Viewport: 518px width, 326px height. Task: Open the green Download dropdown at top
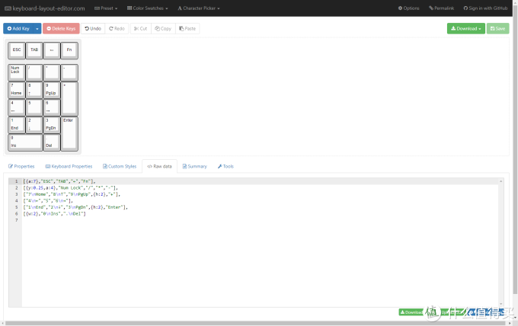465,28
